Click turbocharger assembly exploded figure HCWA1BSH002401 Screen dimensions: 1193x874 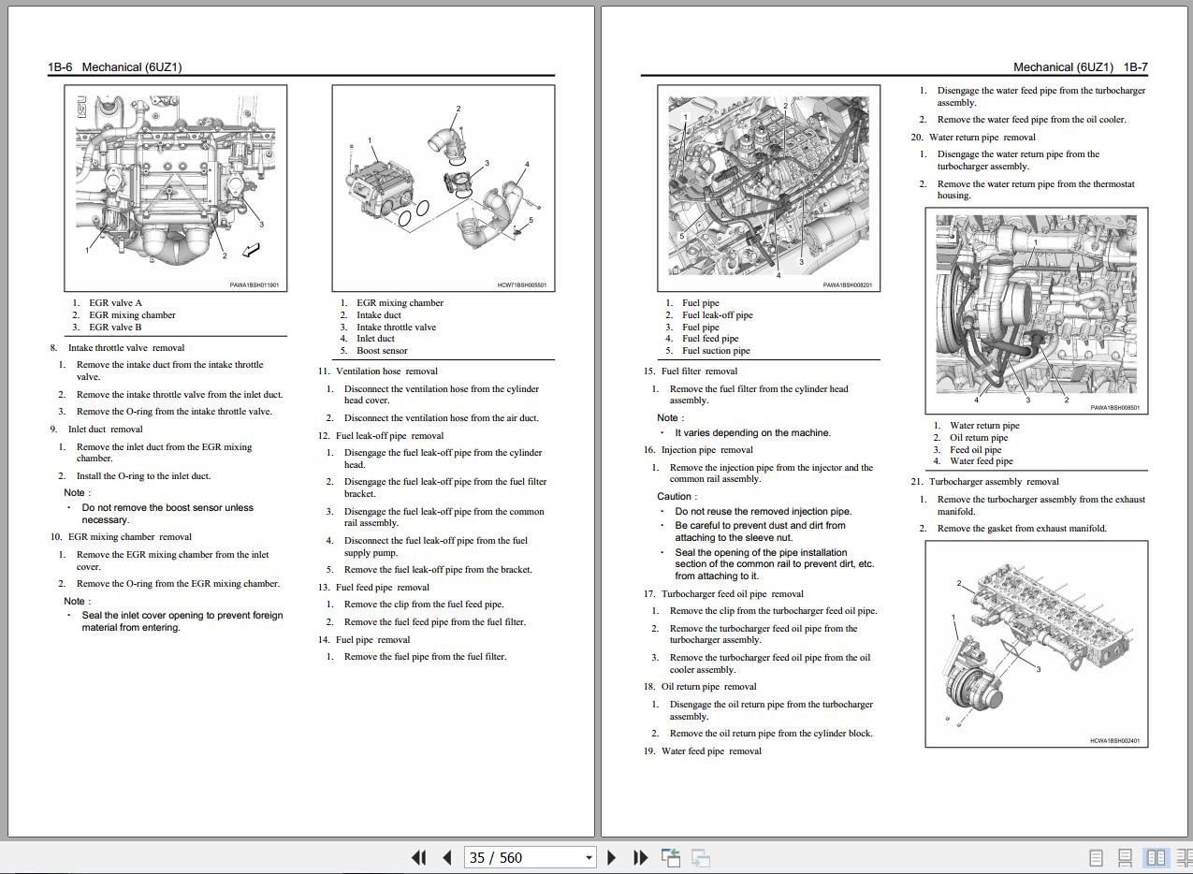1037,644
